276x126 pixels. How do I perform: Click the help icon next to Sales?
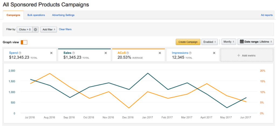(x=74, y=53)
